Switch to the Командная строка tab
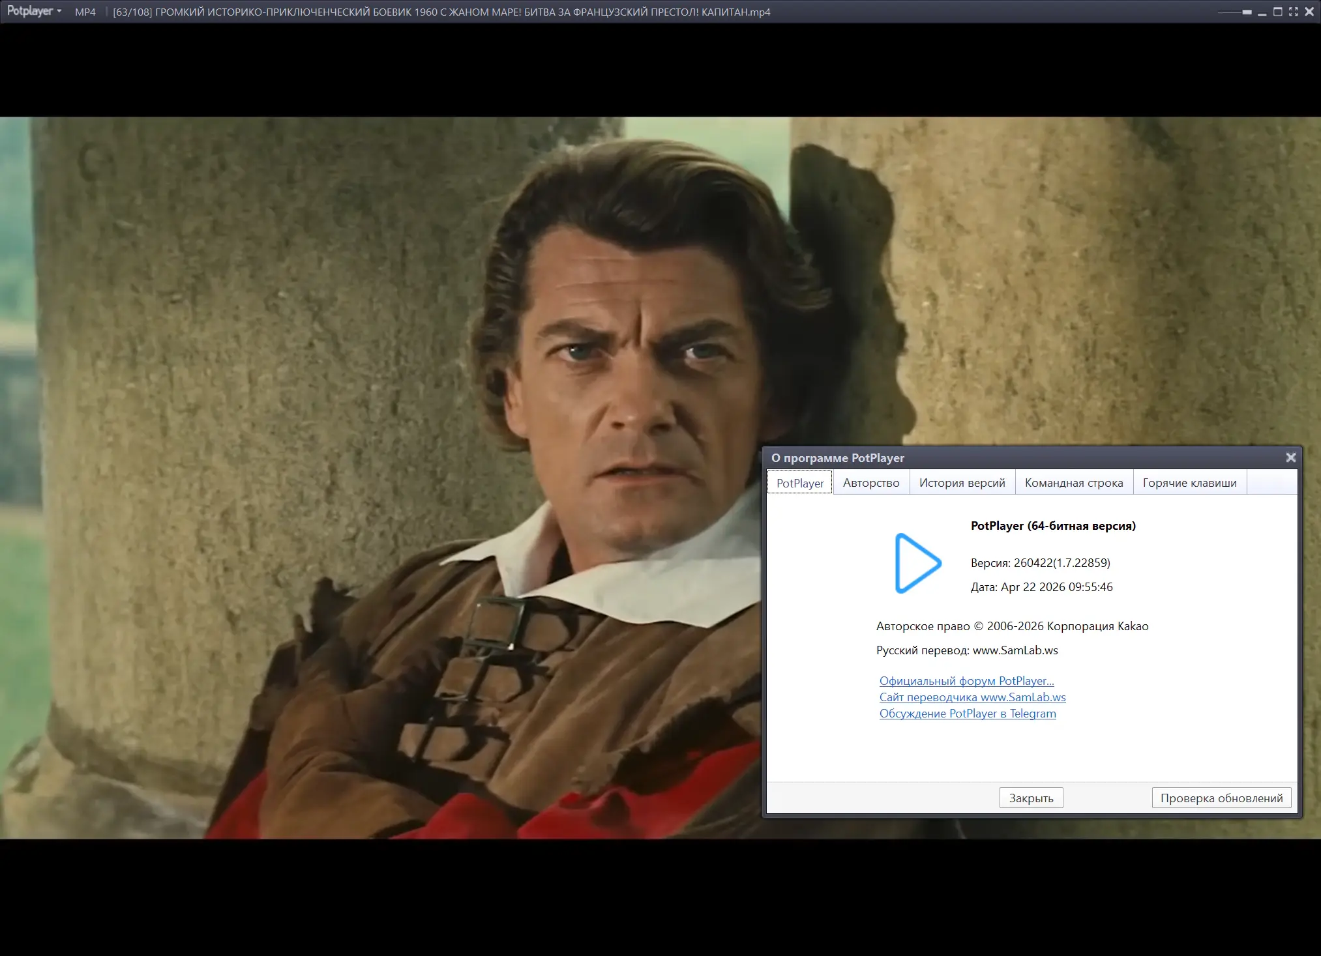Image resolution: width=1321 pixels, height=956 pixels. [x=1073, y=483]
